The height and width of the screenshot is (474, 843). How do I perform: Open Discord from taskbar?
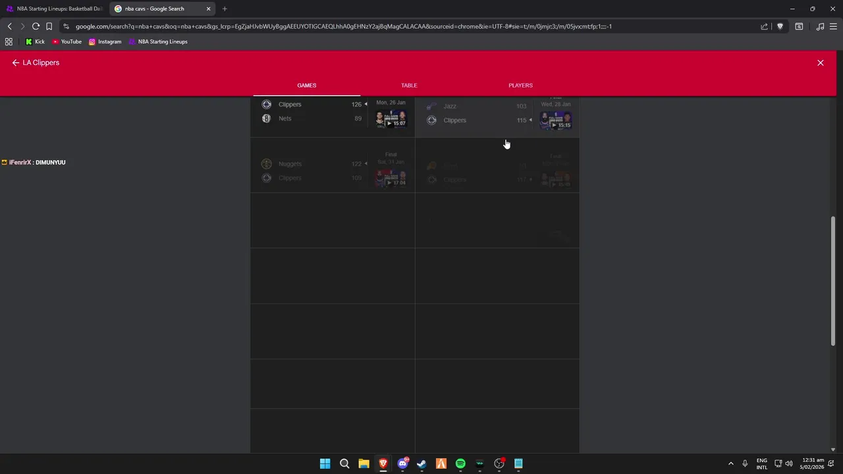tap(402, 463)
